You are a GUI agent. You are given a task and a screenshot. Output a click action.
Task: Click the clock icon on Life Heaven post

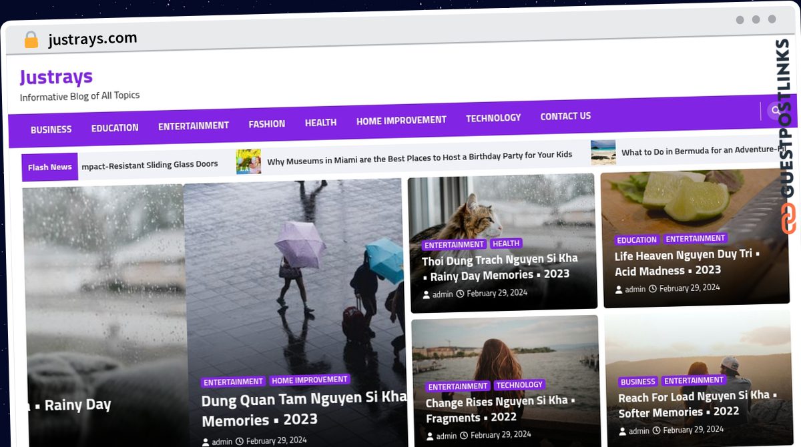coord(653,288)
